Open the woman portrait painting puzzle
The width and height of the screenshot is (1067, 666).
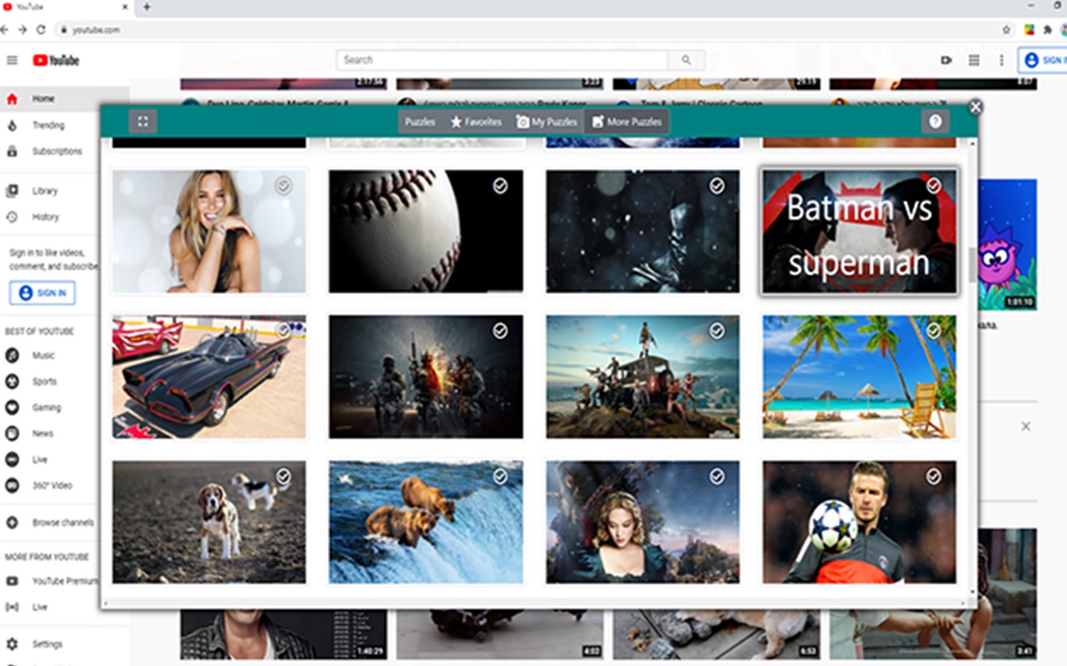(643, 522)
